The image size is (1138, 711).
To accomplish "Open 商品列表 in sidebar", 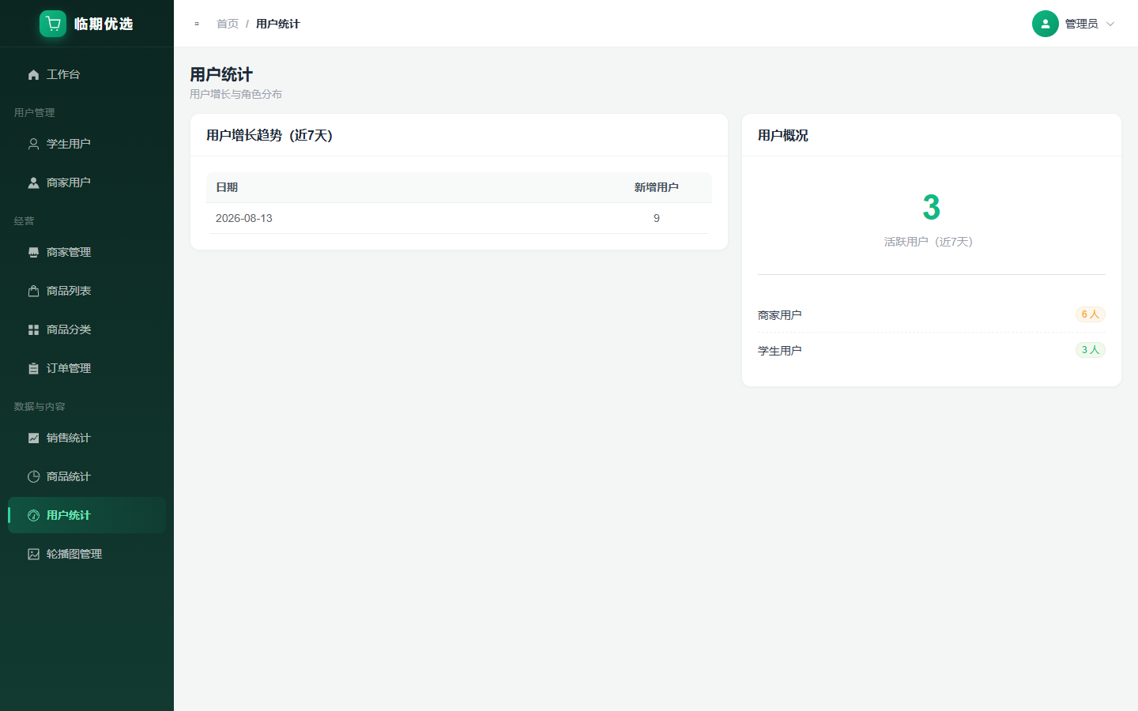I will click(87, 291).
